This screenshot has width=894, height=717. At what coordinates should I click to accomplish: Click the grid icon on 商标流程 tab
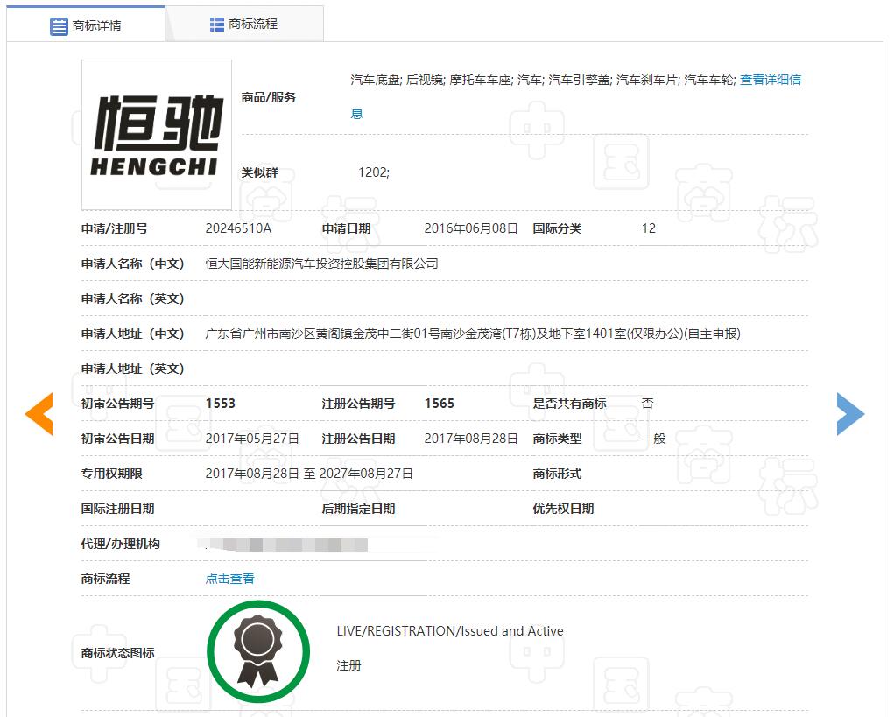[x=217, y=25]
